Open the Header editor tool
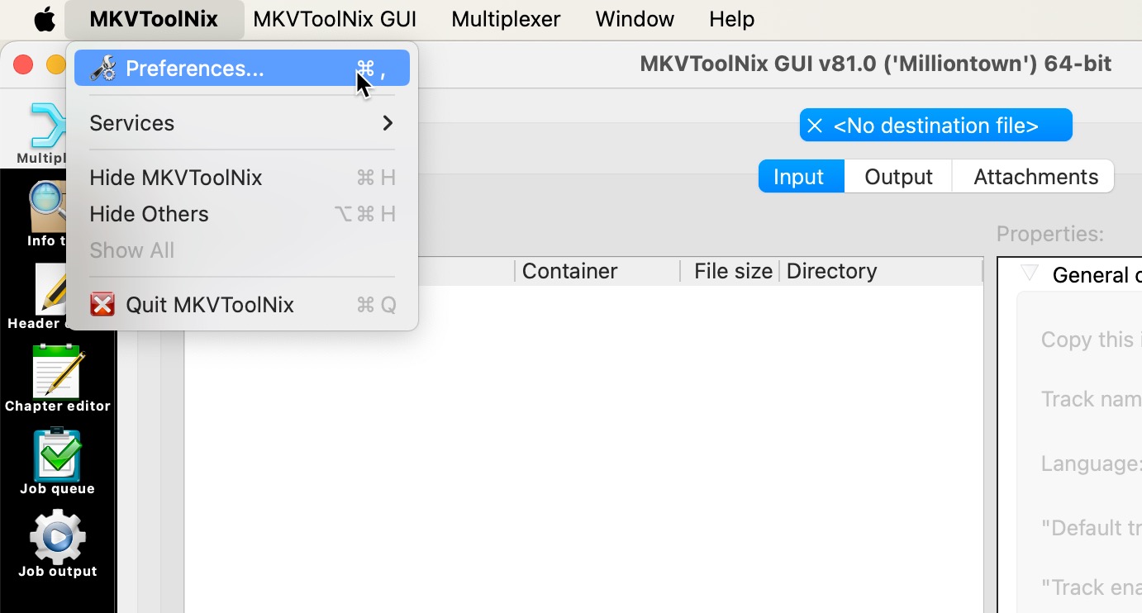The height and width of the screenshot is (613, 1142). tap(51, 295)
